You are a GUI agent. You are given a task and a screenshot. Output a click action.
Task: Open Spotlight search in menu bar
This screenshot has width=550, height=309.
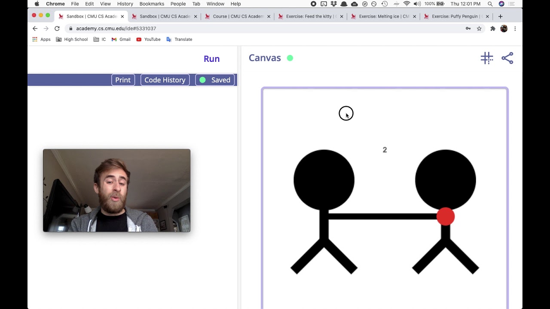pyautogui.click(x=490, y=4)
